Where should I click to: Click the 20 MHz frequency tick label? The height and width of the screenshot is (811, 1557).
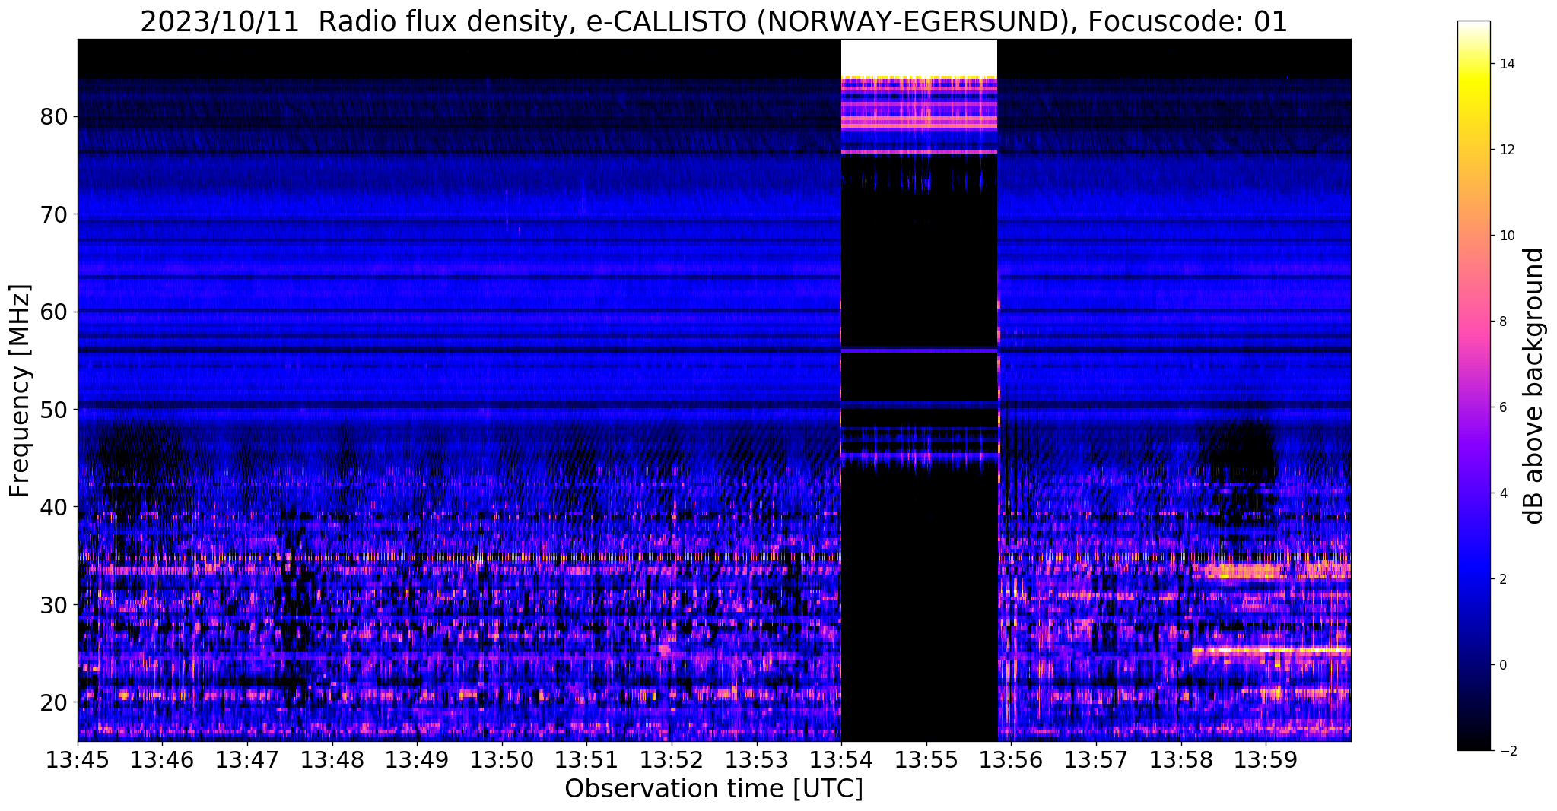click(55, 702)
